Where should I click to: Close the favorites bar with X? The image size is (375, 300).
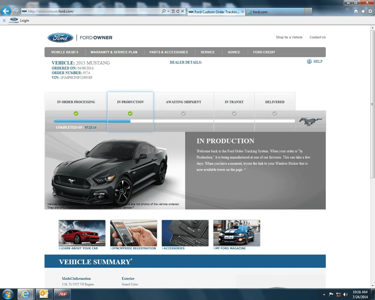(x=4, y=21)
